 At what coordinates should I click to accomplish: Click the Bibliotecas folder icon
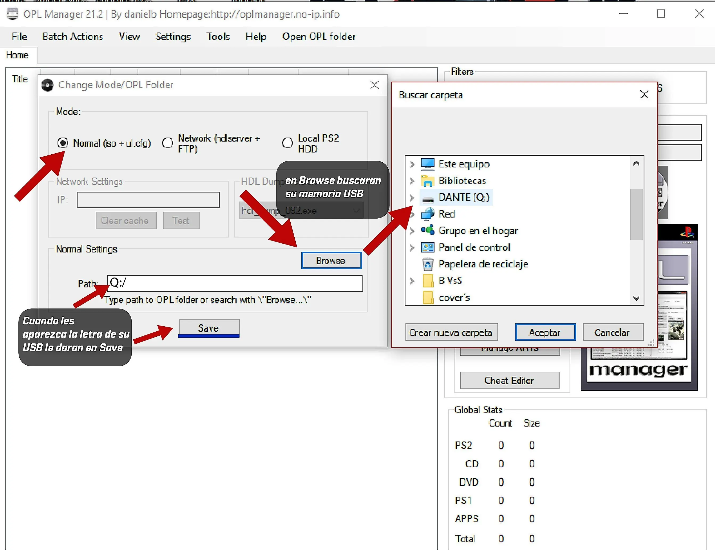click(428, 181)
